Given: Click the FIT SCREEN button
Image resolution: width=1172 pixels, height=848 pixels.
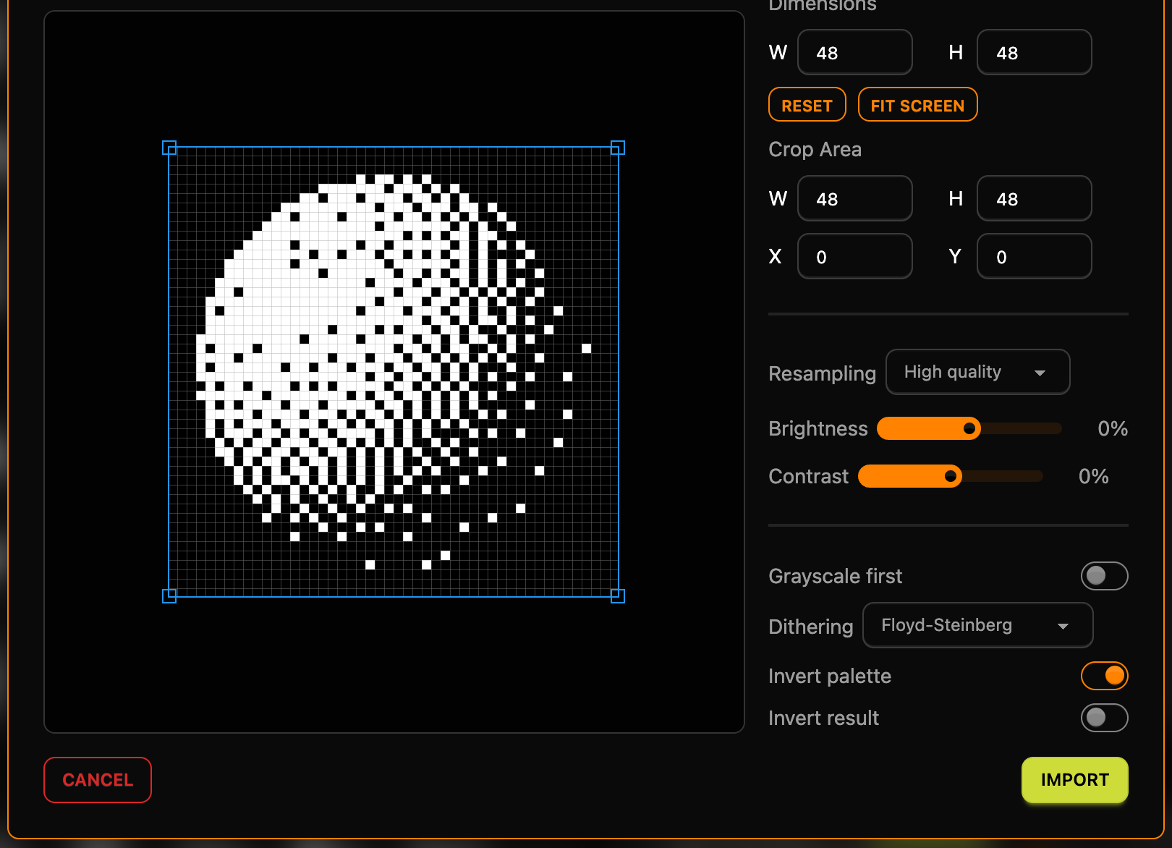Looking at the screenshot, I should [917, 105].
